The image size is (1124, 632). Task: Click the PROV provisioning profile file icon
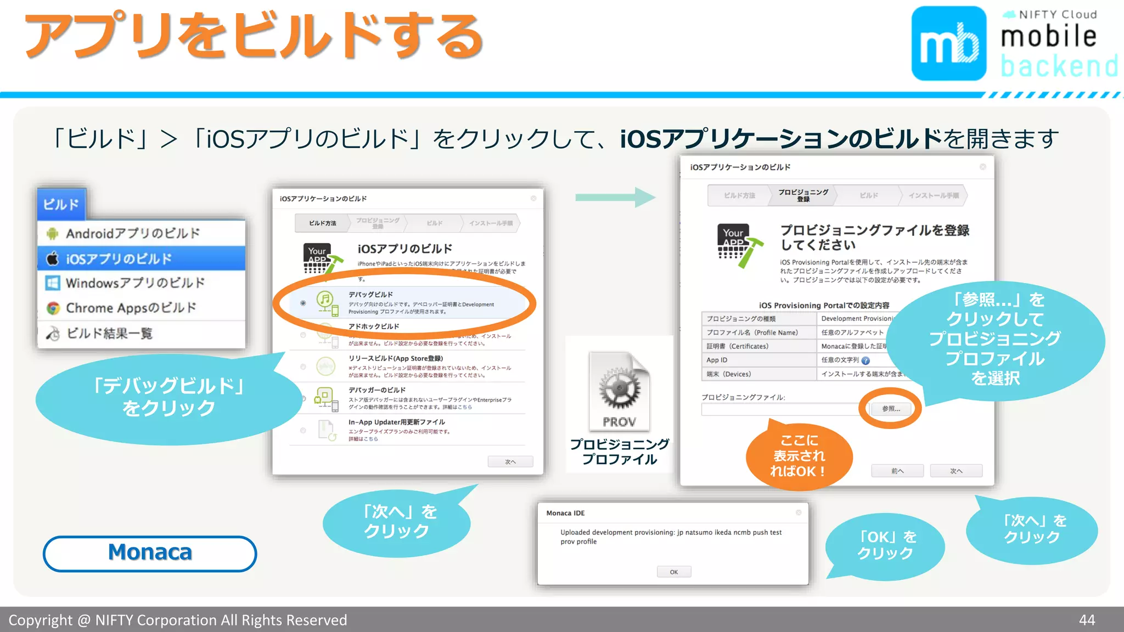click(619, 391)
